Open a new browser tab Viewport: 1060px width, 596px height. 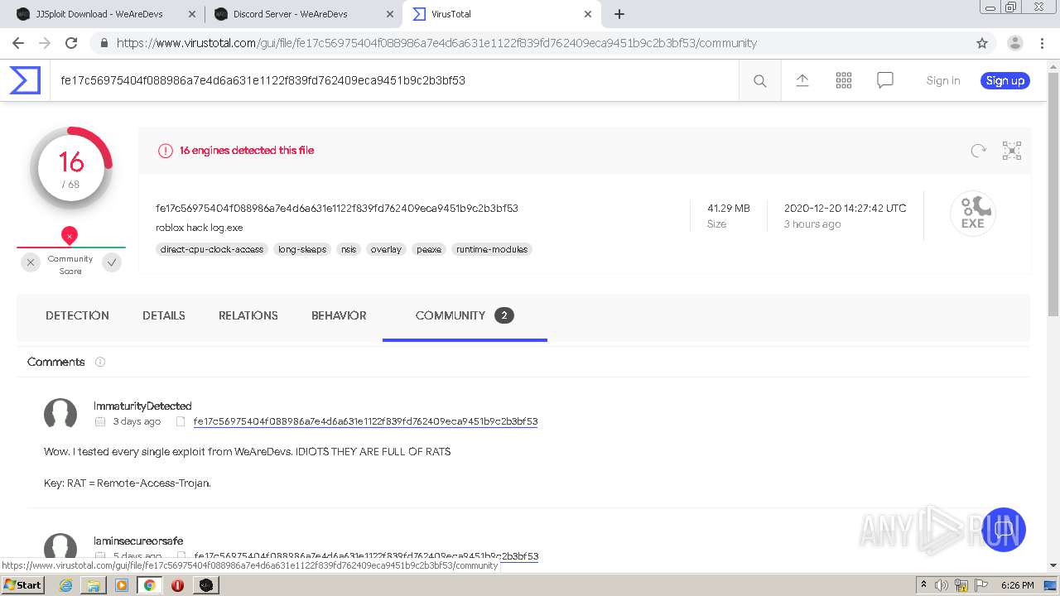(x=619, y=14)
